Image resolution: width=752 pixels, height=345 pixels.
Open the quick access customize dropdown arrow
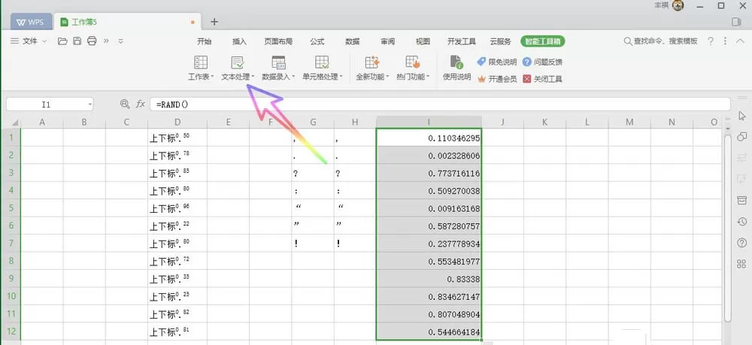(121, 41)
